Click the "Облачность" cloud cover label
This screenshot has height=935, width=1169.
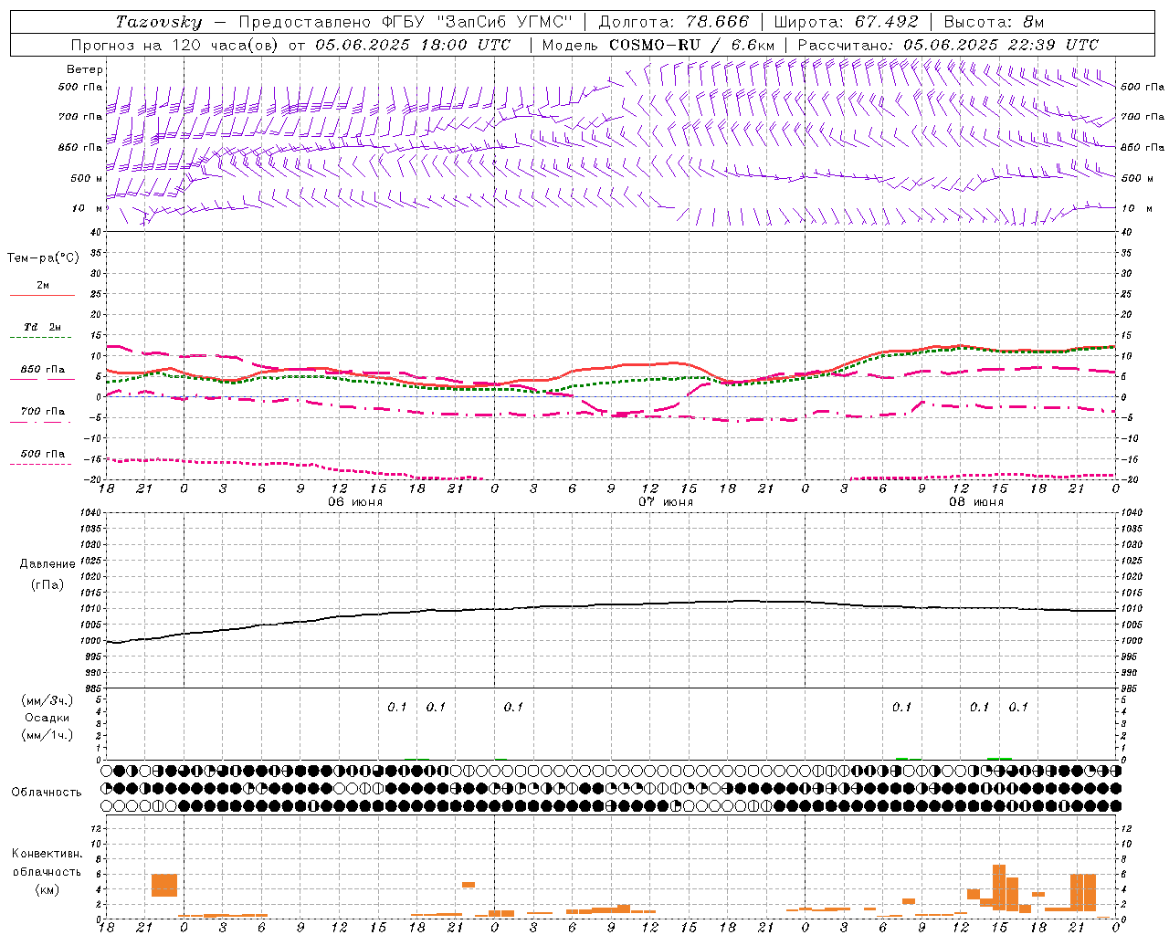click(x=47, y=792)
